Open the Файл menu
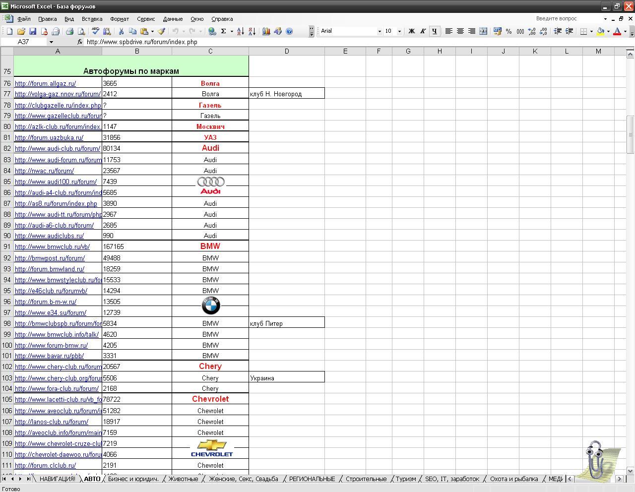The height and width of the screenshot is (492, 635). coord(24,19)
